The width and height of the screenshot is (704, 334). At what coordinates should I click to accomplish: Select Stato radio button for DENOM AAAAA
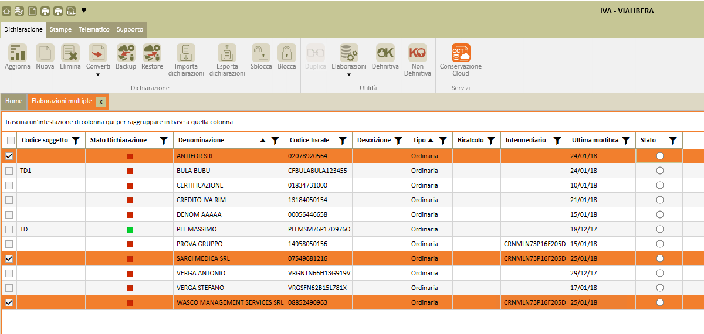[660, 214]
